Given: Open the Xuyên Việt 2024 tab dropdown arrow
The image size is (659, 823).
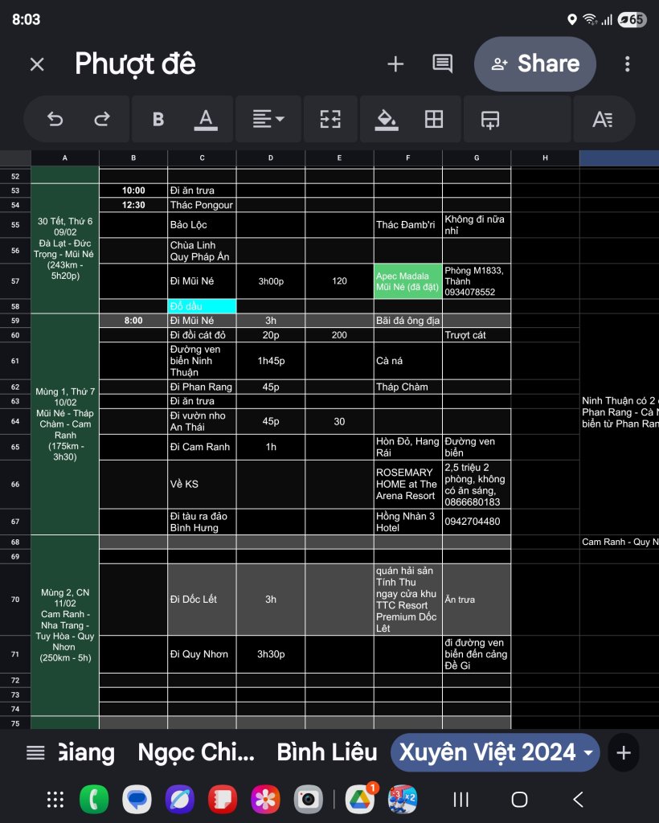Looking at the screenshot, I should tap(589, 752).
